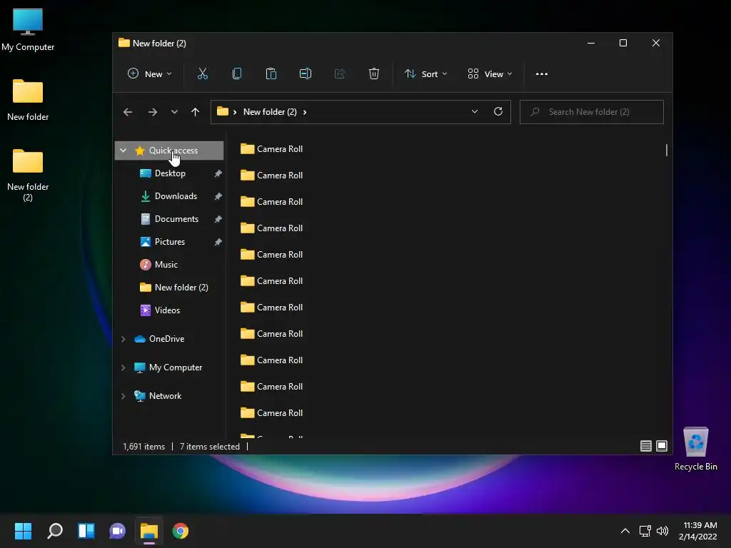Open Videos in navigation pane
731x548 pixels.
click(x=167, y=310)
